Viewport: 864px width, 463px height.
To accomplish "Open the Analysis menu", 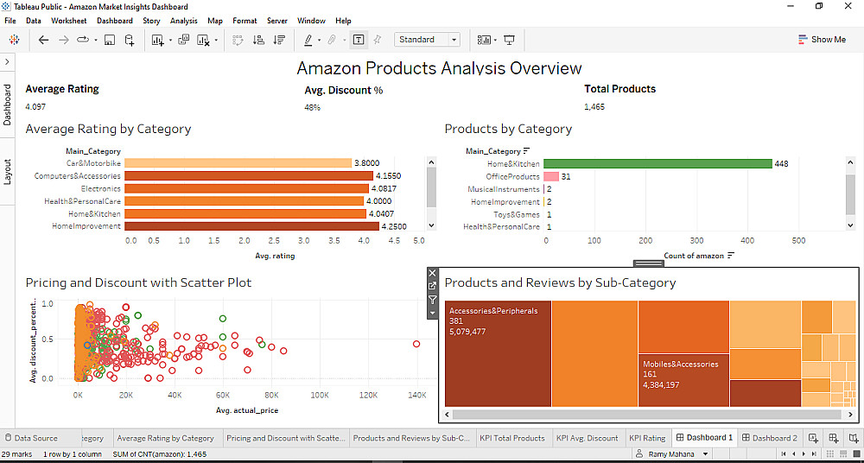I will [183, 21].
